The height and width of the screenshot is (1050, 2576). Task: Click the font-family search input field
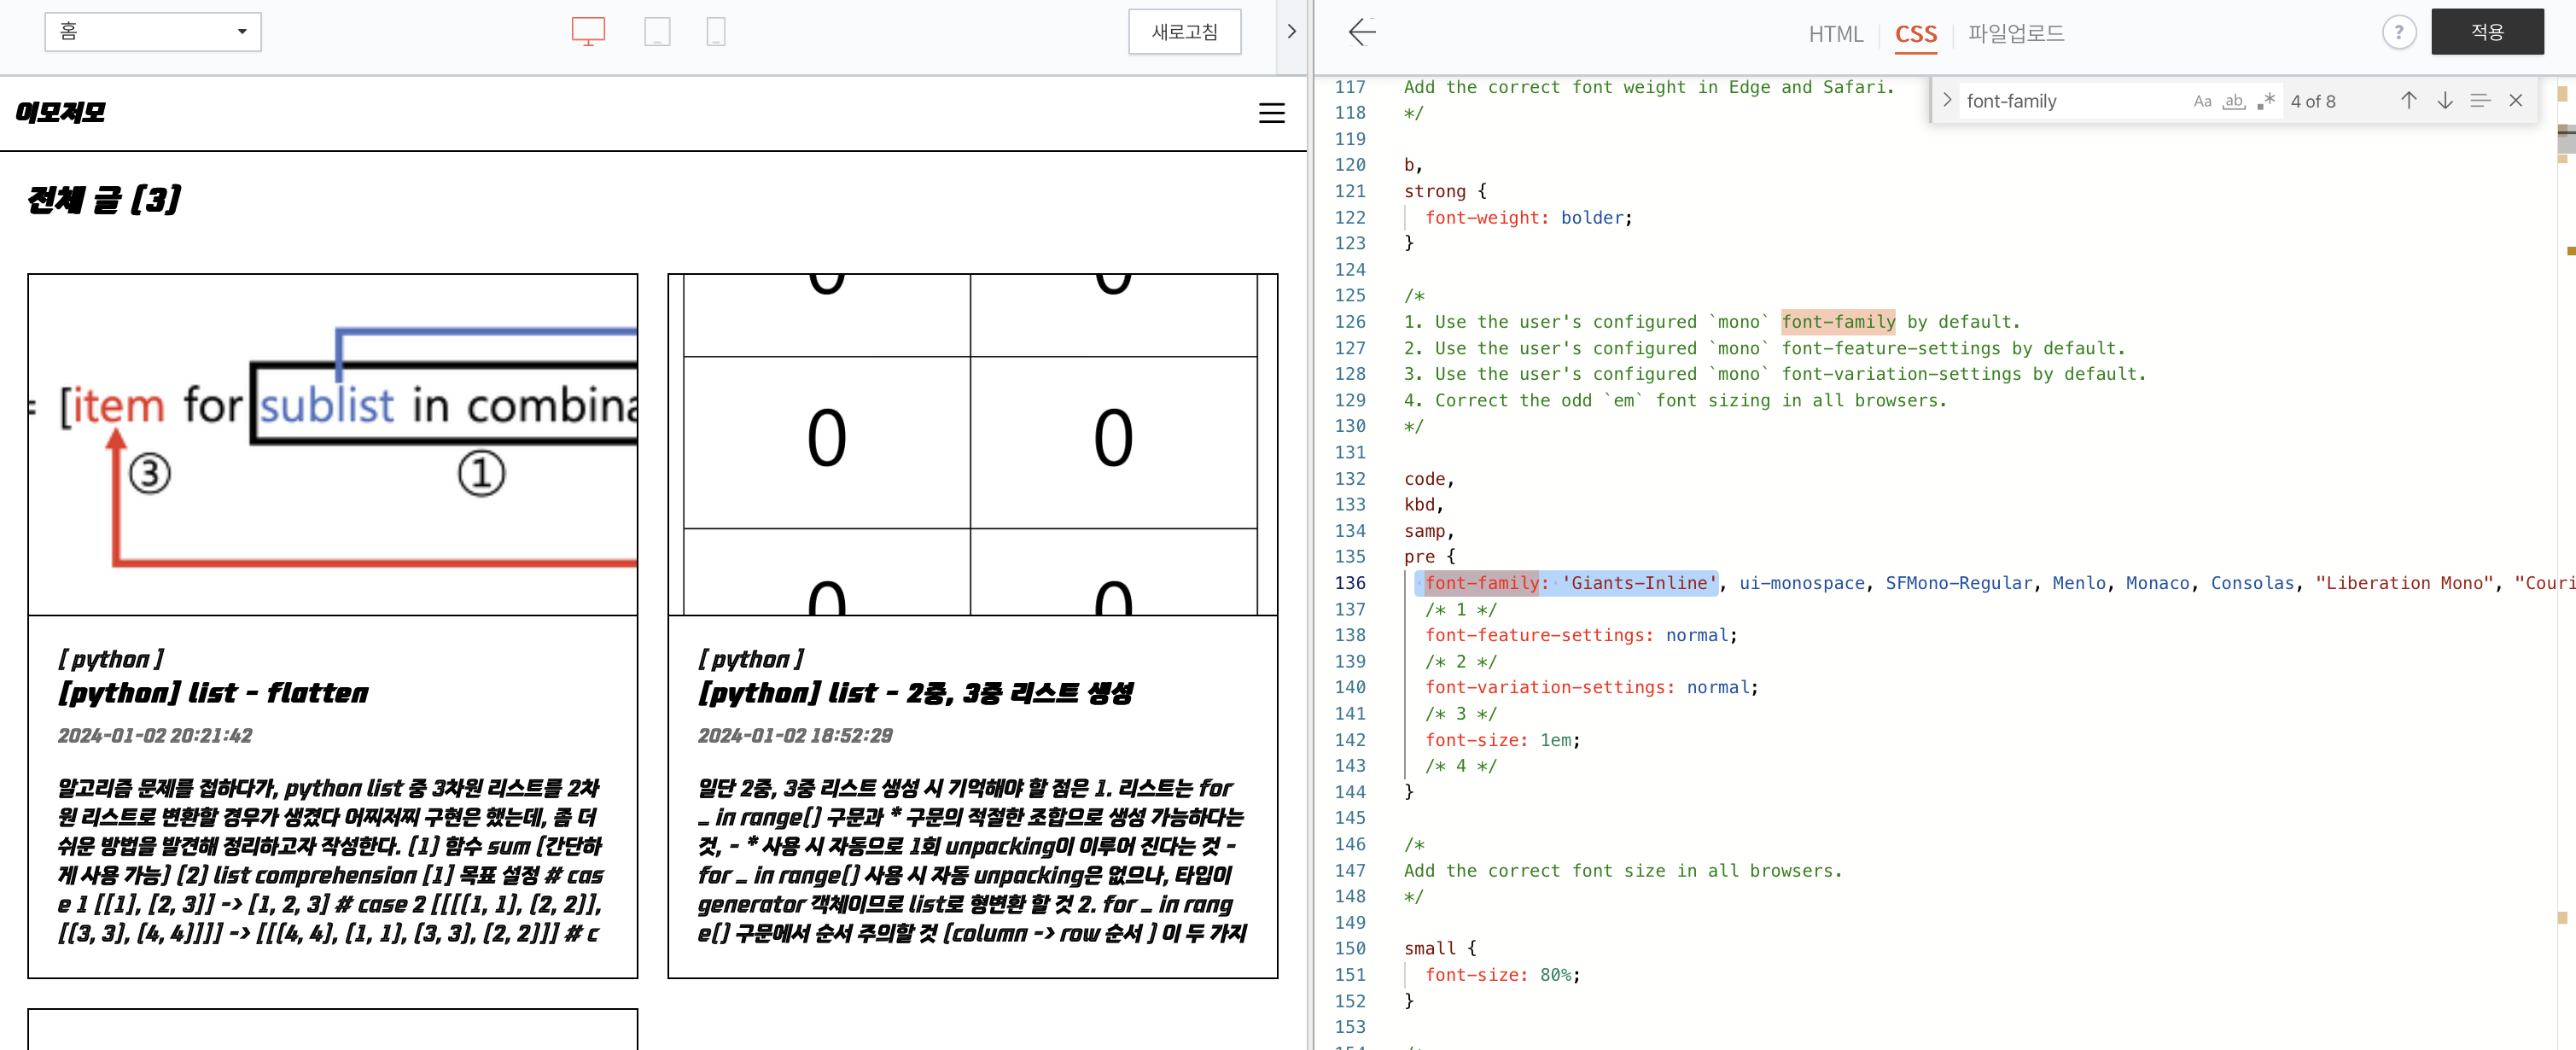(2070, 101)
